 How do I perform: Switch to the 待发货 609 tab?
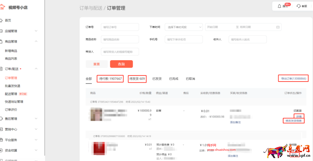pos(137,78)
